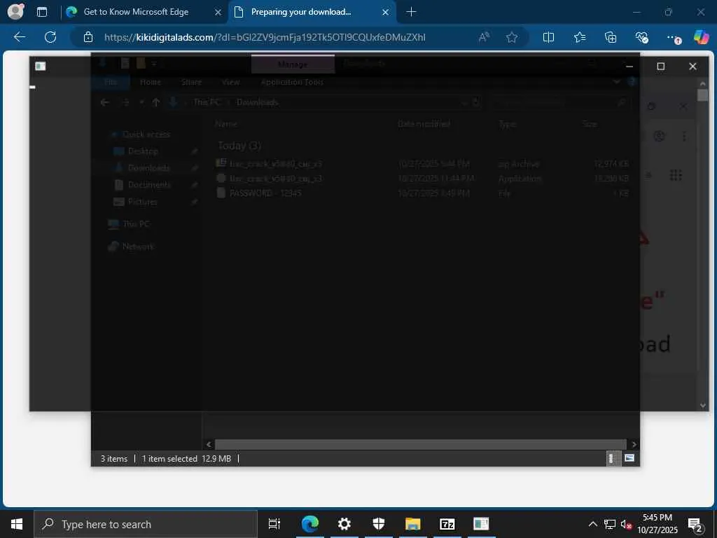Go back in Edge

(x=20, y=37)
